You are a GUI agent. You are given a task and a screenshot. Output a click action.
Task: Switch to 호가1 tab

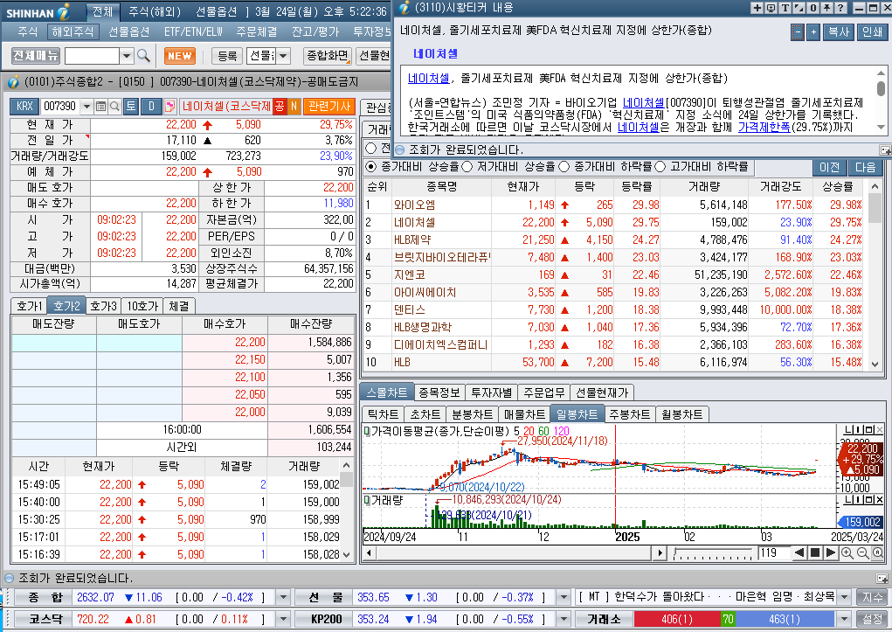[x=29, y=306]
